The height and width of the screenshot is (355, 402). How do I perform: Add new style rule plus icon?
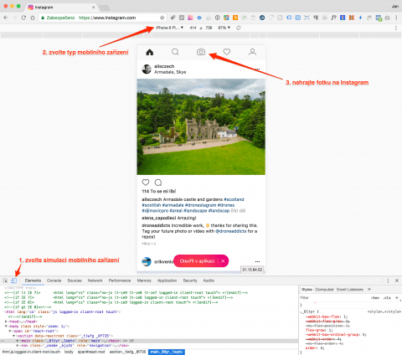(397, 297)
